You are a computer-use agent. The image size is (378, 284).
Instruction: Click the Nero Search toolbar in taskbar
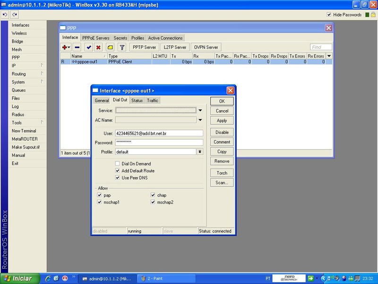(289, 278)
